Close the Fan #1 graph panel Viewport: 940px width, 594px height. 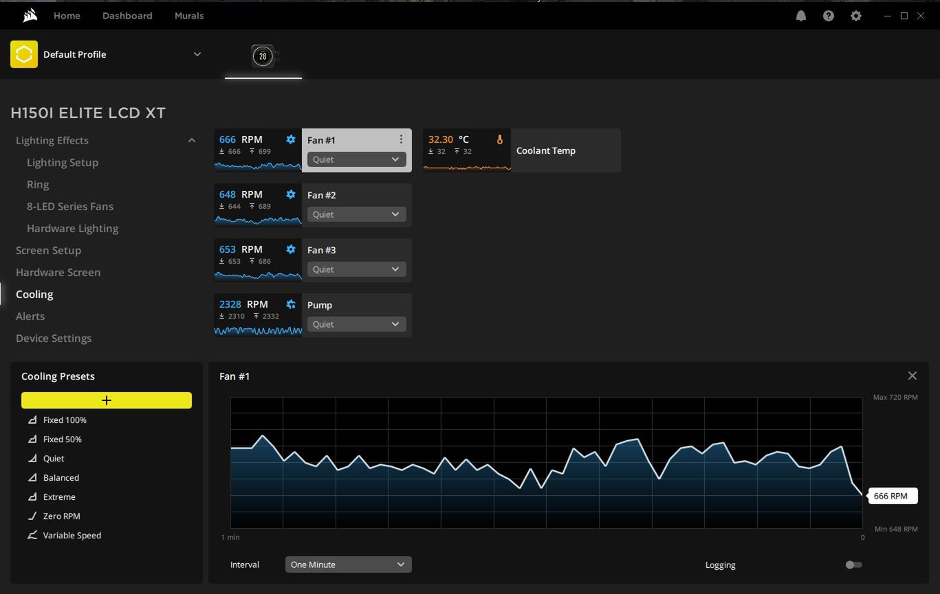[x=912, y=376]
